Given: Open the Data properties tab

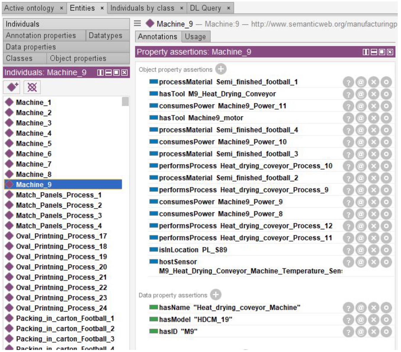Looking at the screenshot, I should (x=66, y=47).
